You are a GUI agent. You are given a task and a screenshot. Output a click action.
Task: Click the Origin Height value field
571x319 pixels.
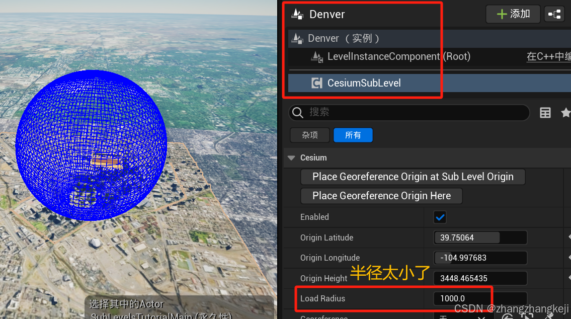[x=480, y=278]
